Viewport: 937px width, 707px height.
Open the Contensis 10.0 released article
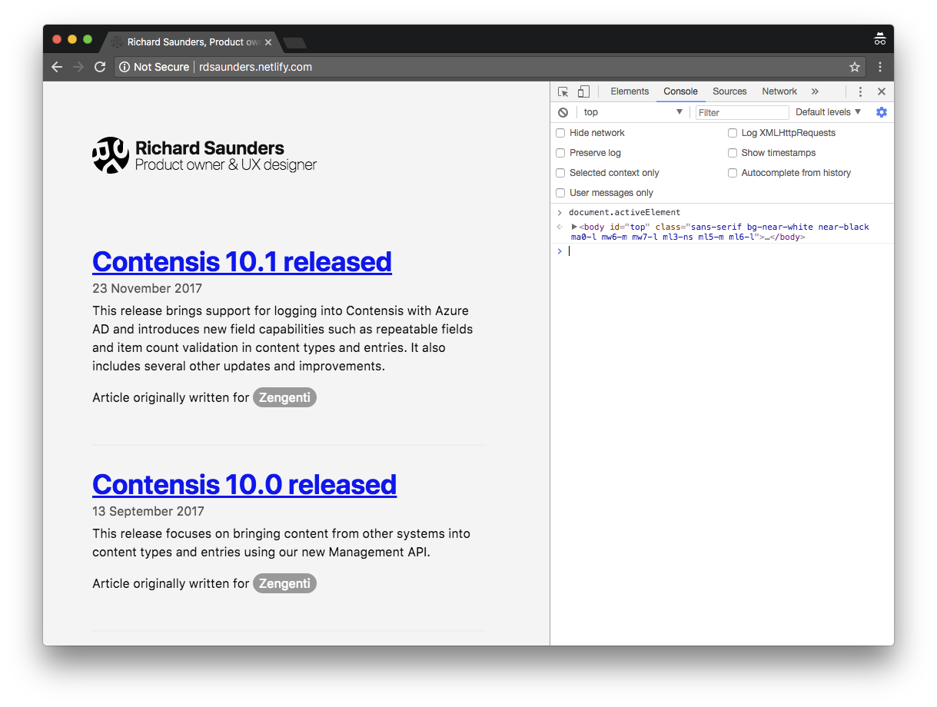(x=244, y=484)
